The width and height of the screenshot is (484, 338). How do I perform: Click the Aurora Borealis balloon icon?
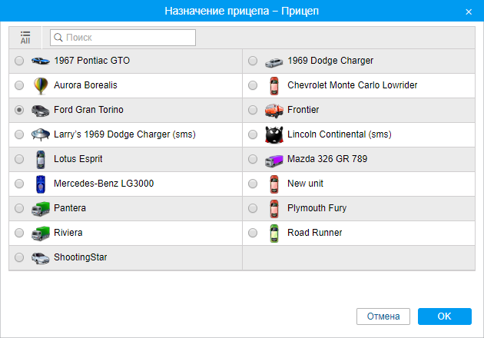point(40,85)
